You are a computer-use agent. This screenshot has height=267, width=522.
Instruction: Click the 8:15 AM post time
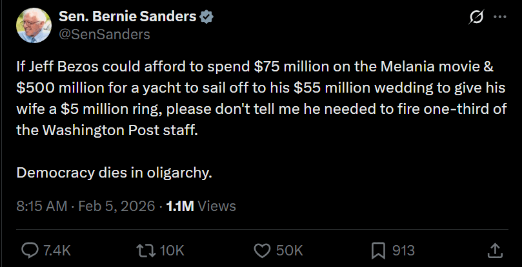tap(41, 207)
